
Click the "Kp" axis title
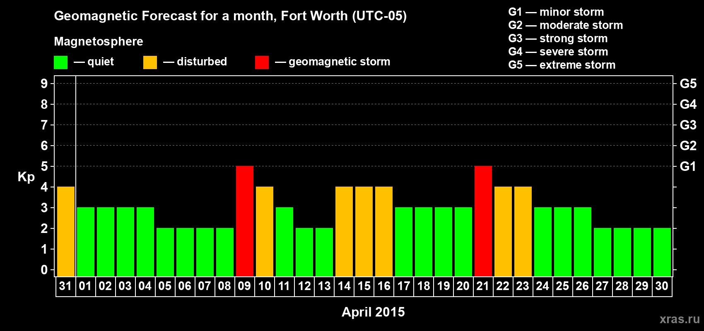click(x=26, y=177)
